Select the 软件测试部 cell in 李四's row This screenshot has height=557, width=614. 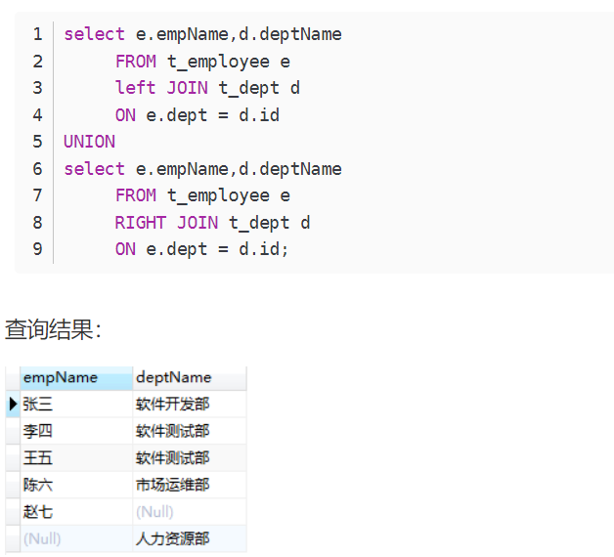click(190, 431)
